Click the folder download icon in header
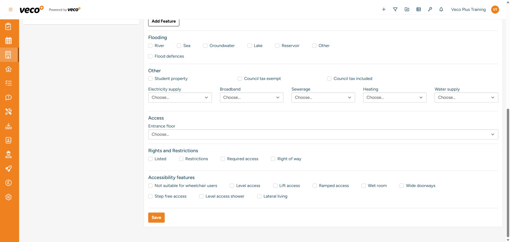Viewport: 510px width, 242px height. [x=407, y=10]
